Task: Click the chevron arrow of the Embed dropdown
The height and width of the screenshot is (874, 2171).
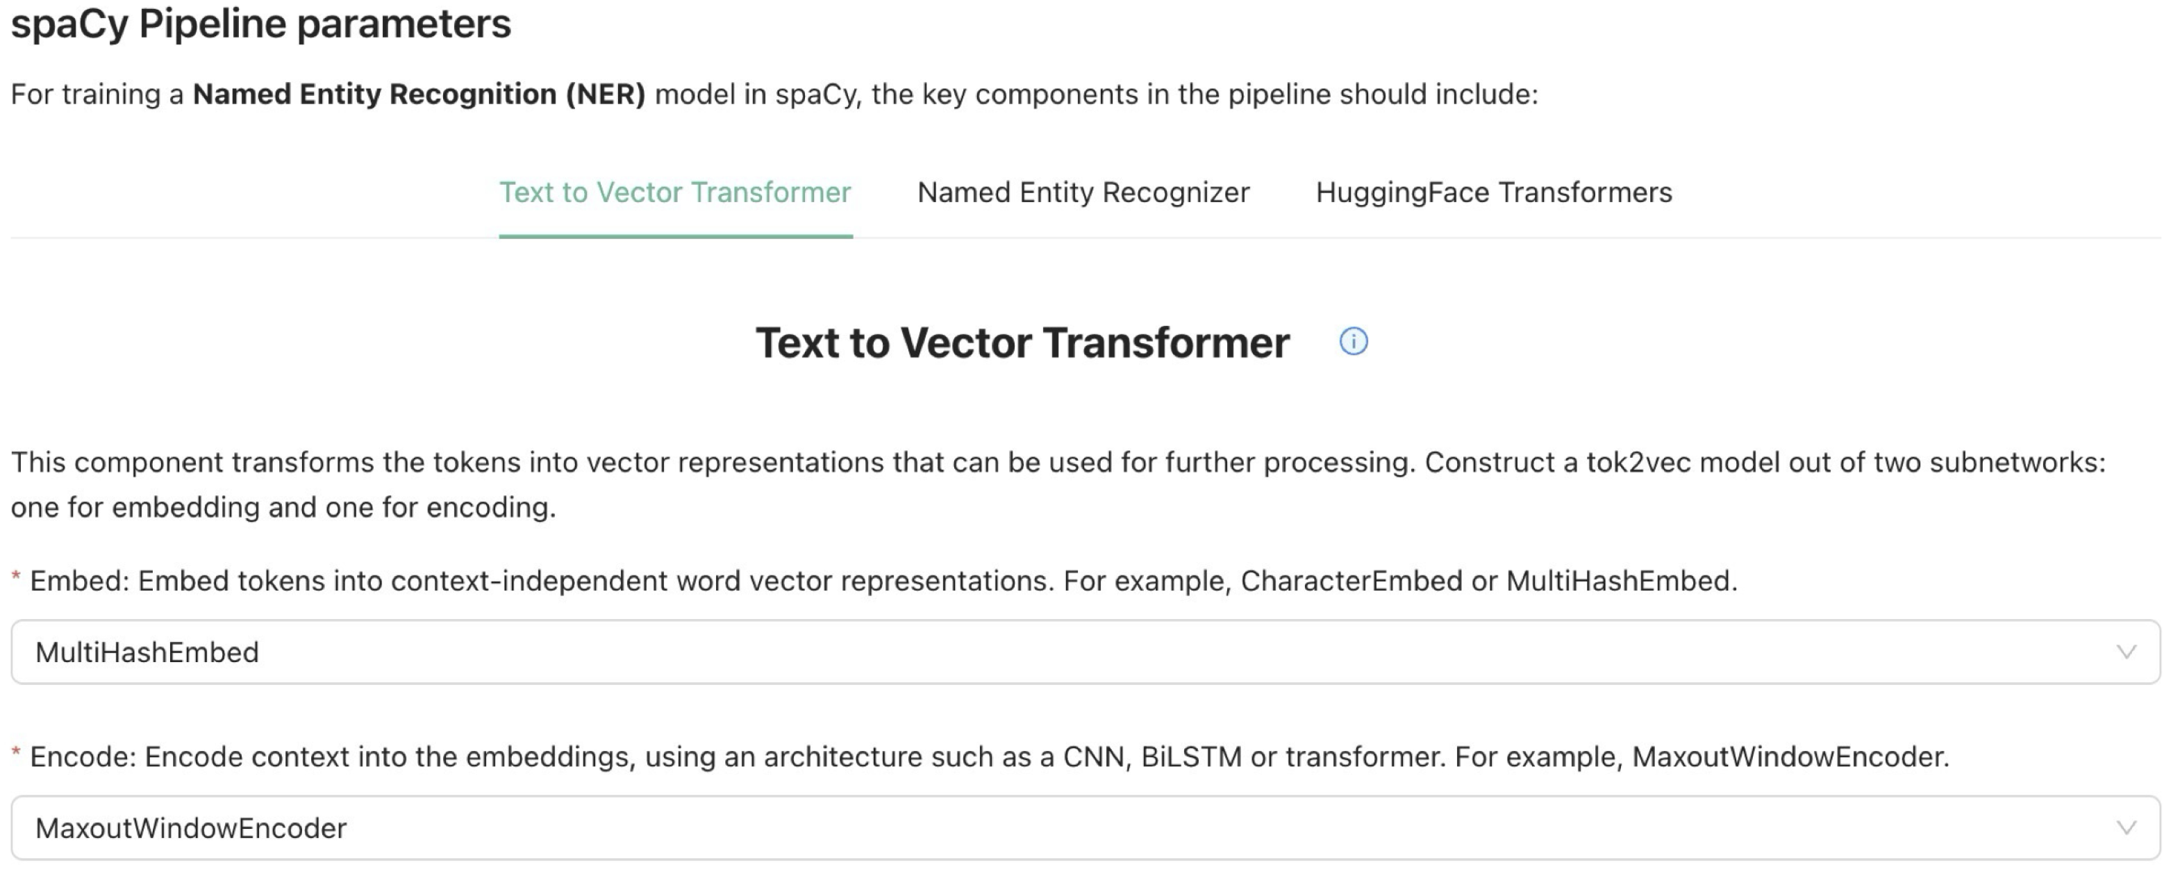Action: 2127,652
